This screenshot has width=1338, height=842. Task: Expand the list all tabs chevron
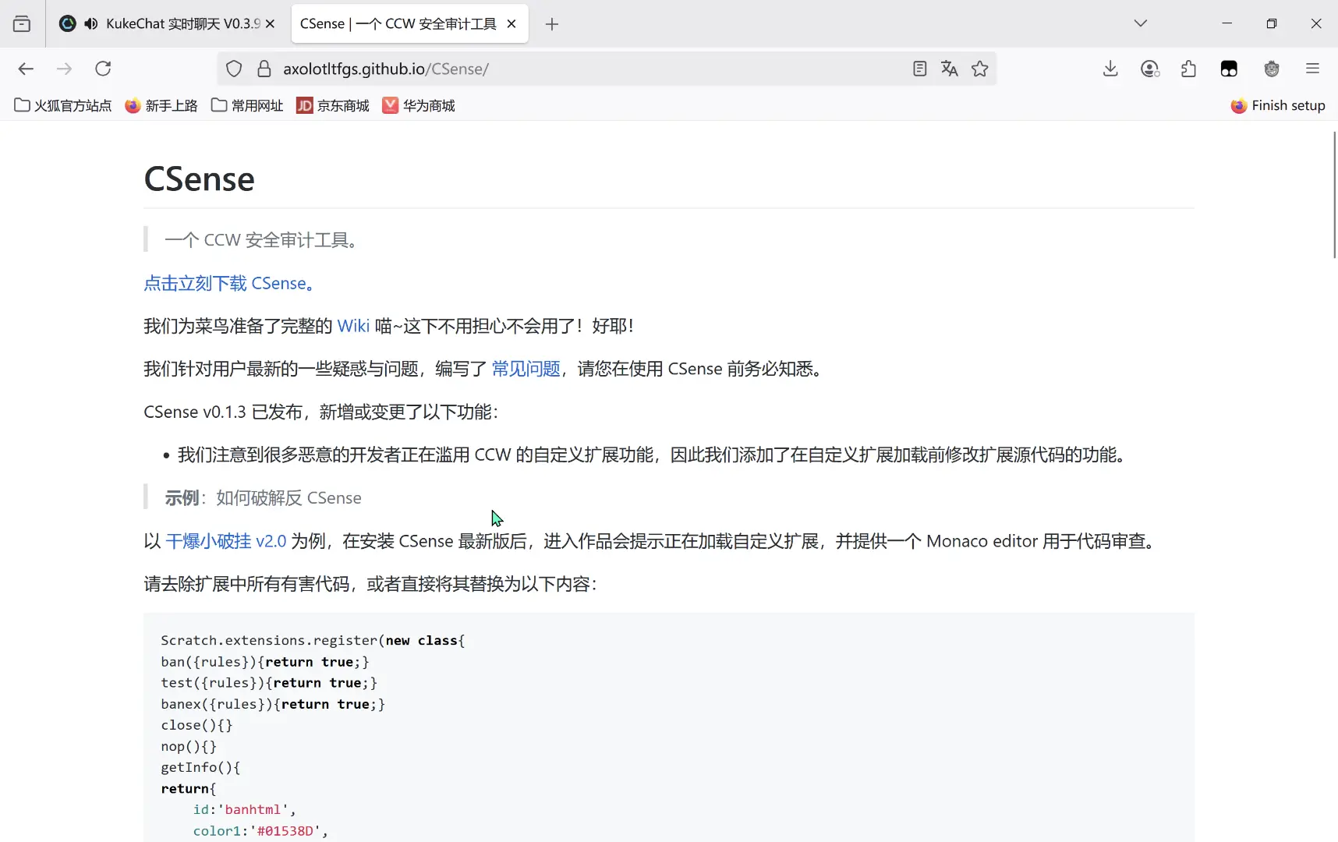click(1141, 23)
